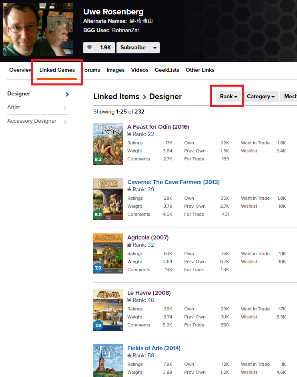Open Fields of Arle (2014) page
The height and width of the screenshot is (377, 297).
click(x=154, y=348)
